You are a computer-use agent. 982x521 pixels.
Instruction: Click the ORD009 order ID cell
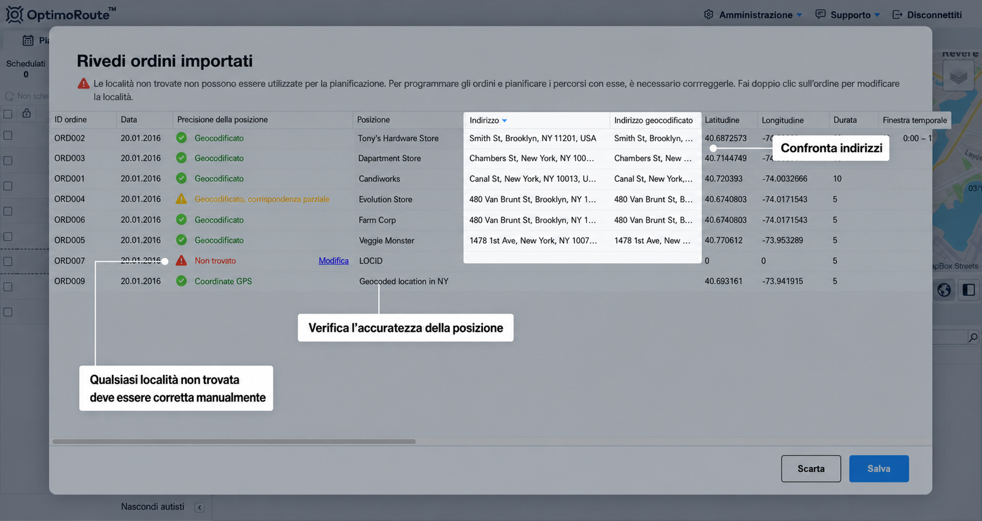69,281
